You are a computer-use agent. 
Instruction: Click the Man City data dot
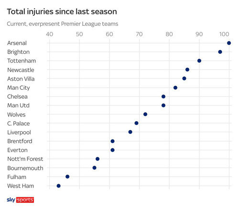[x=175, y=88]
